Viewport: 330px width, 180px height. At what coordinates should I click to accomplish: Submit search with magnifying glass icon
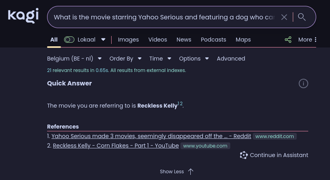(x=302, y=17)
